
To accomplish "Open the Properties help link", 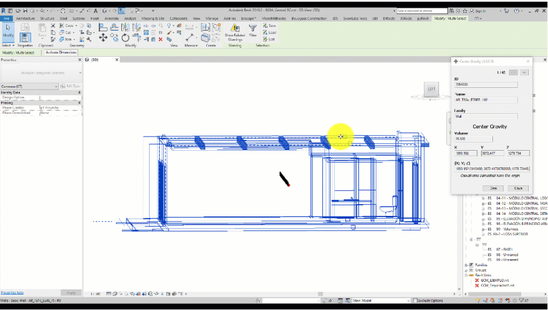I will [12, 292].
